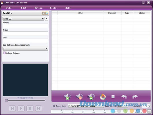Click the playback seek slider thumb
Screen dimensions: 153x115
(6, 100)
